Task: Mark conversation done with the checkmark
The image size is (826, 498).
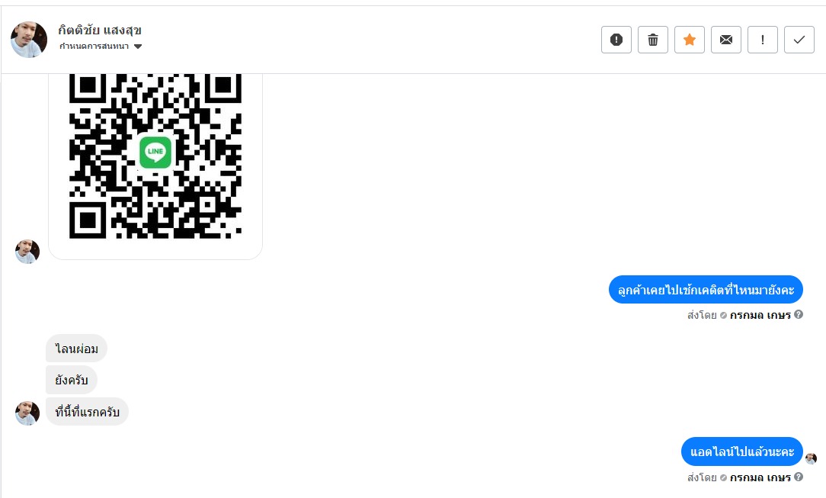Action: click(x=799, y=40)
